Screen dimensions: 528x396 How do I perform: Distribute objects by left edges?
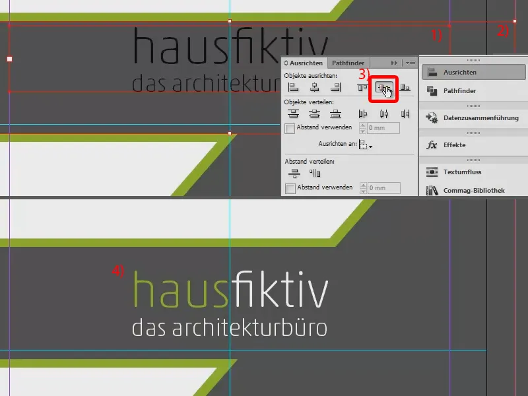[x=362, y=114]
